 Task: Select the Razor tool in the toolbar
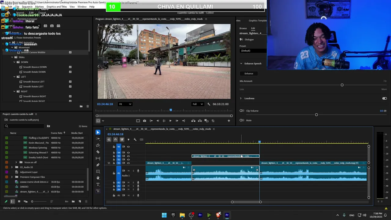[98, 152]
